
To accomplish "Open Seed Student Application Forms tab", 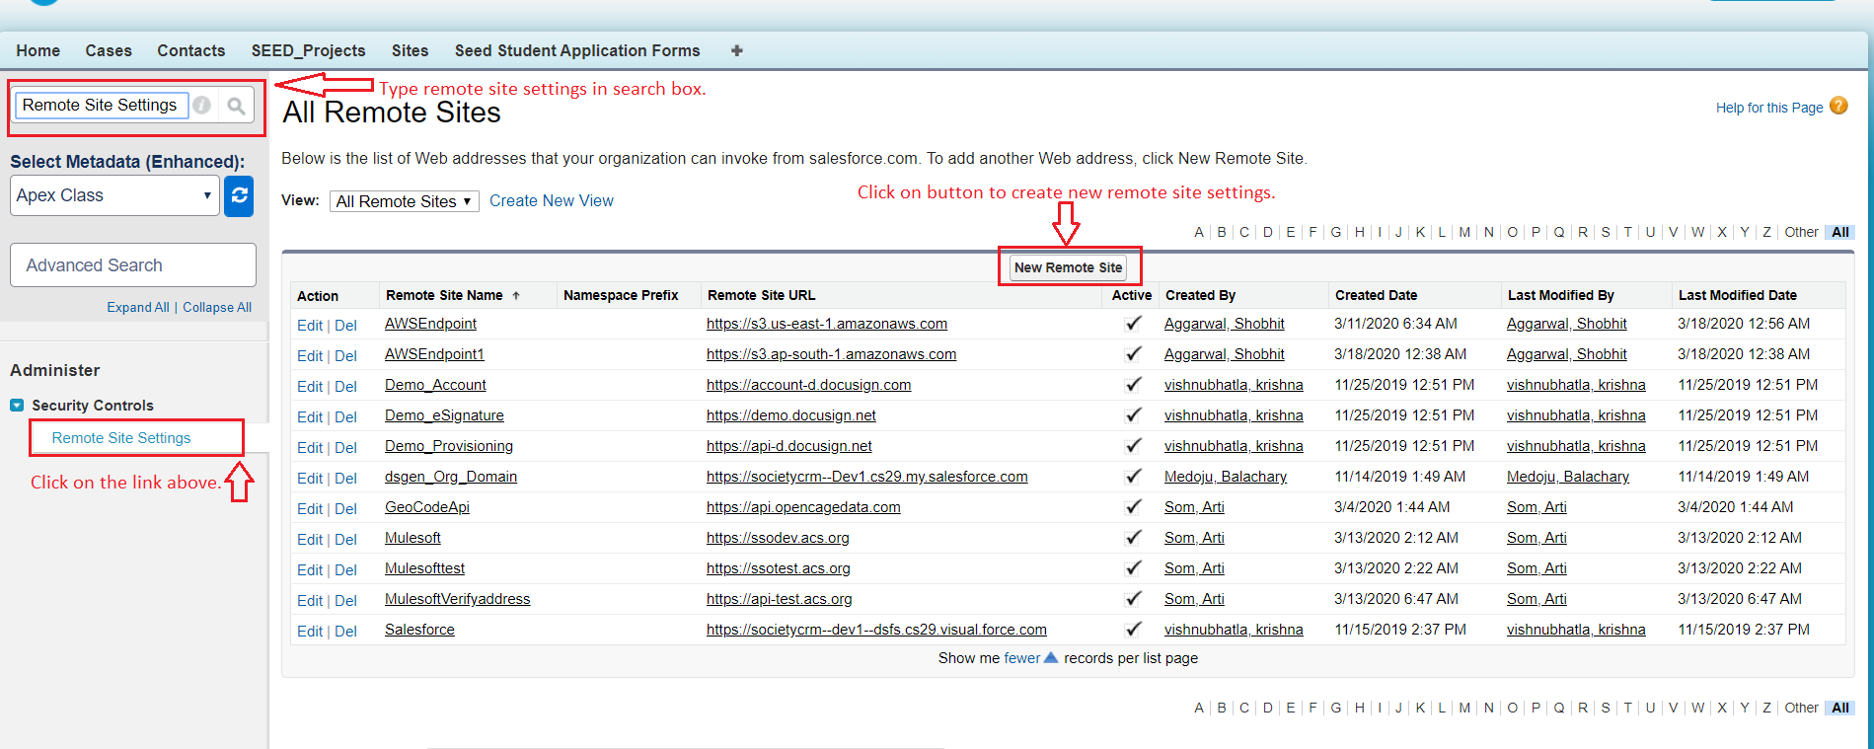I will coord(577,50).
